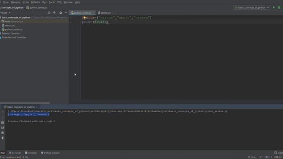This screenshot has height=159, width=283.
Task: Open the View menu
Action: [6, 2]
